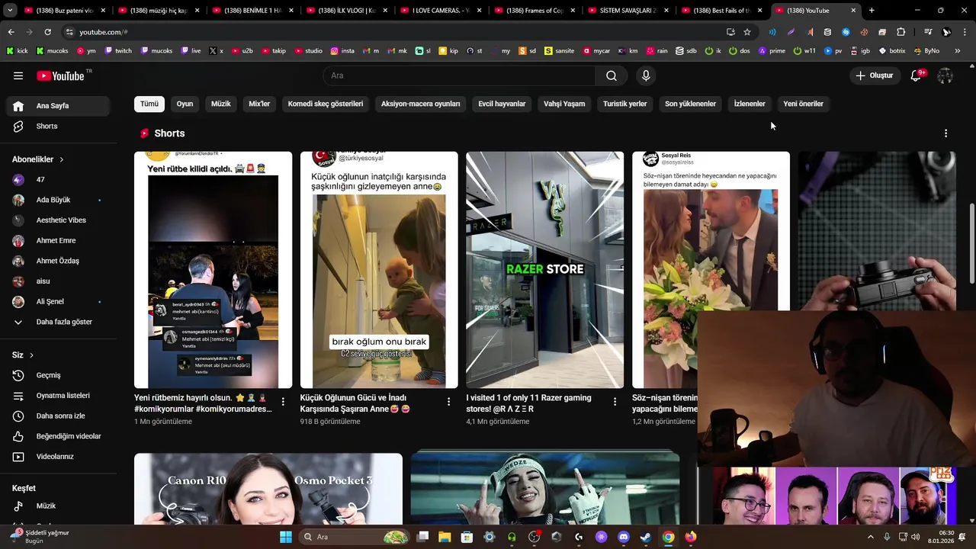
Task: Click the taskbar Ara search box
Action: 355,537
